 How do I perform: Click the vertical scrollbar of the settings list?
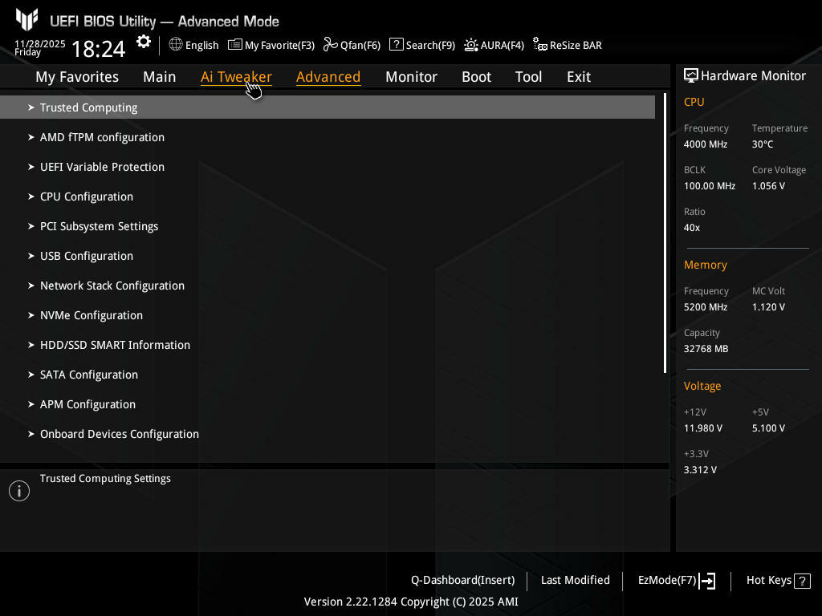point(665,233)
